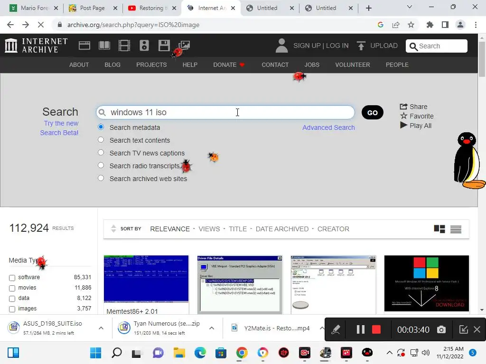Open the Images icon in the archive bar
This screenshot has width=486, height=364.
pyautogui.click(x=184, y=45)
